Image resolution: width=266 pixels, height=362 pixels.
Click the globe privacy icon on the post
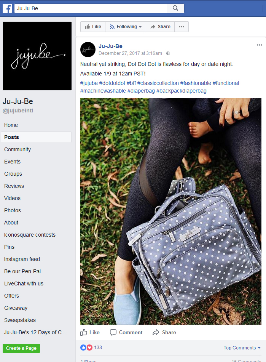click(x=168, y=53)
